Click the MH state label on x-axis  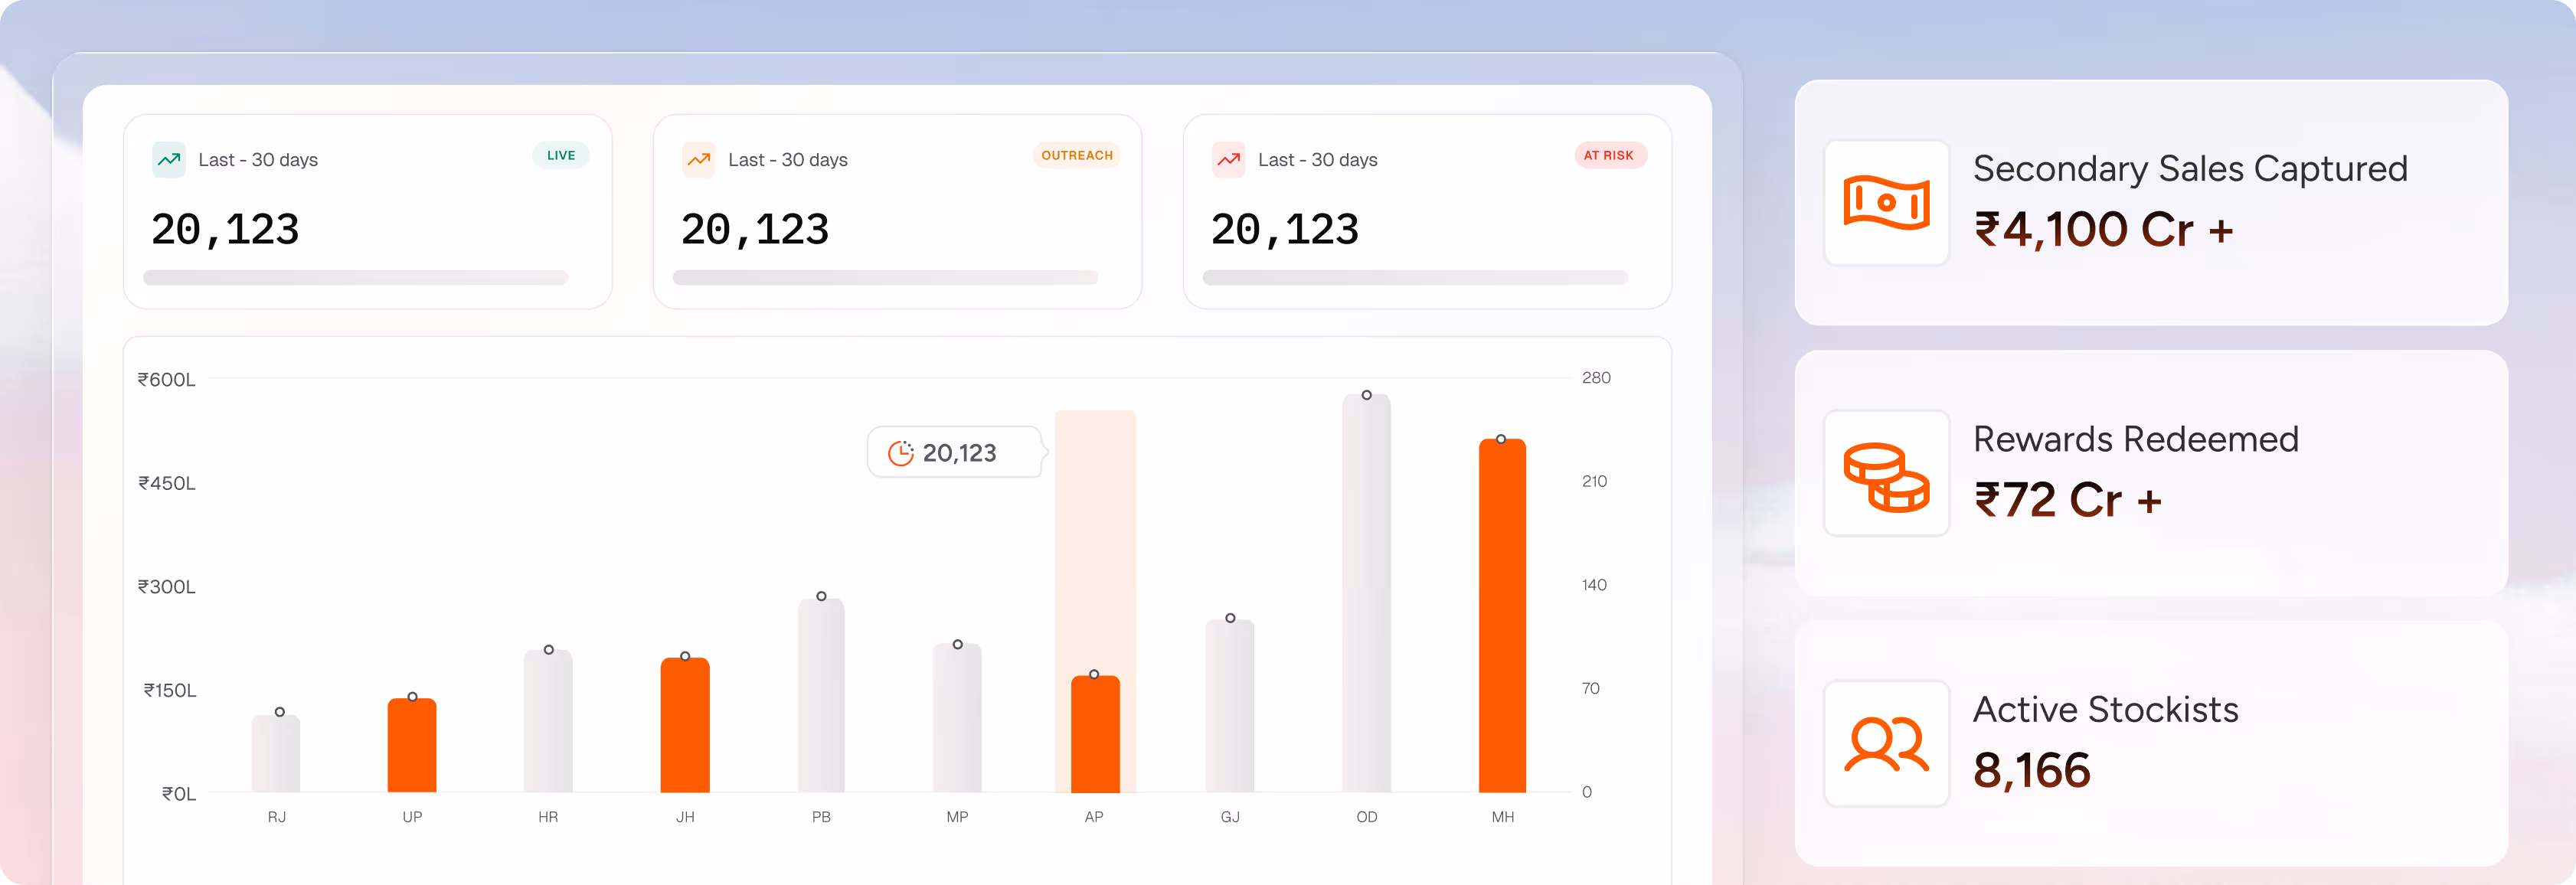coord(1503,817)
